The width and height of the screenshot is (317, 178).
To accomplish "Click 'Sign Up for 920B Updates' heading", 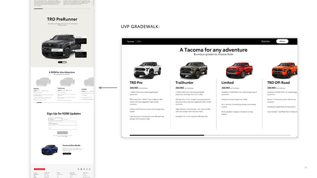I will [x=64, y=114].
